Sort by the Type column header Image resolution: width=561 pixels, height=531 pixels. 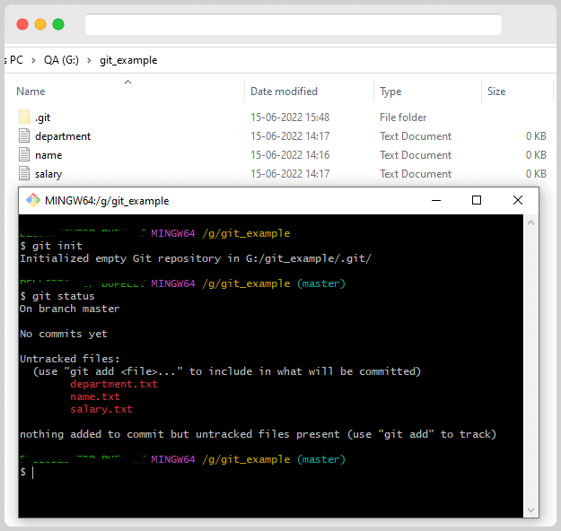pos(390,91)
